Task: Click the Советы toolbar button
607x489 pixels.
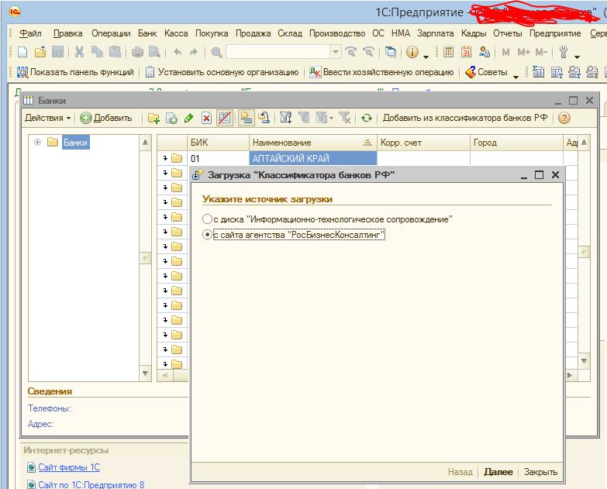Action: [x=487, y=72]
